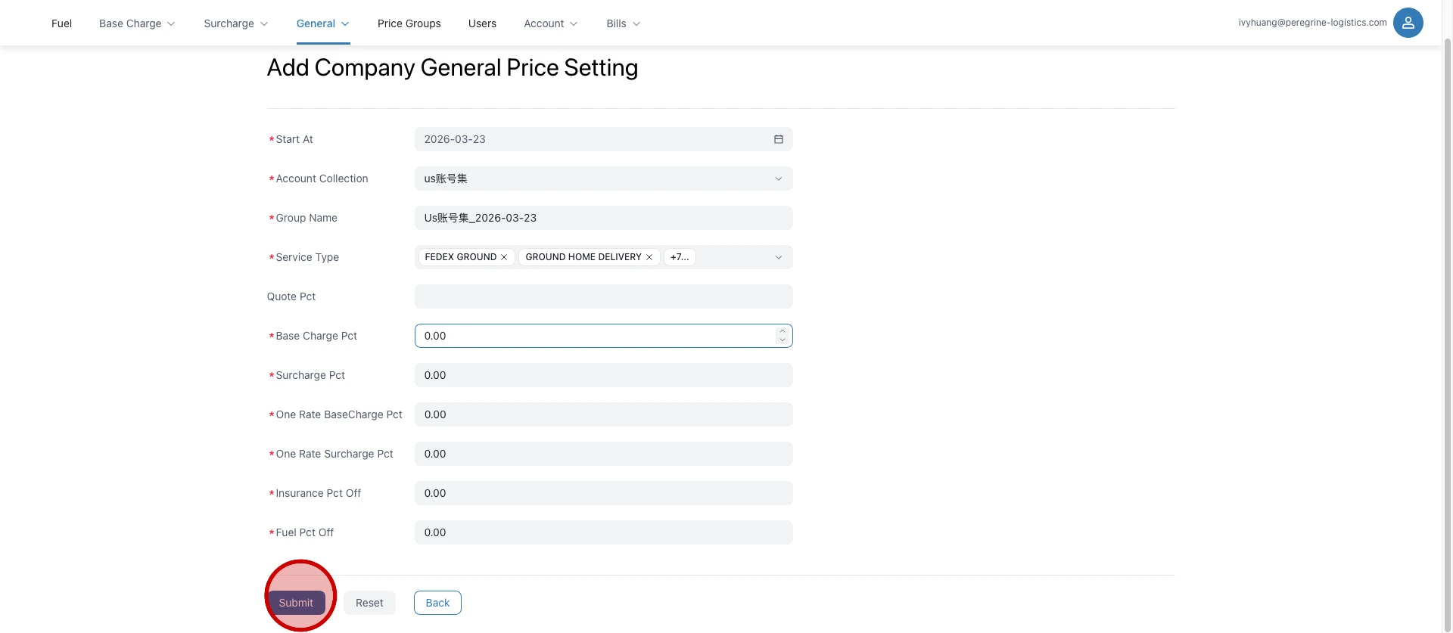Image resolution: width=1453 pixels, height=633 pixels.
Task: Go to the Price Groups page
Action: [409, 23]
